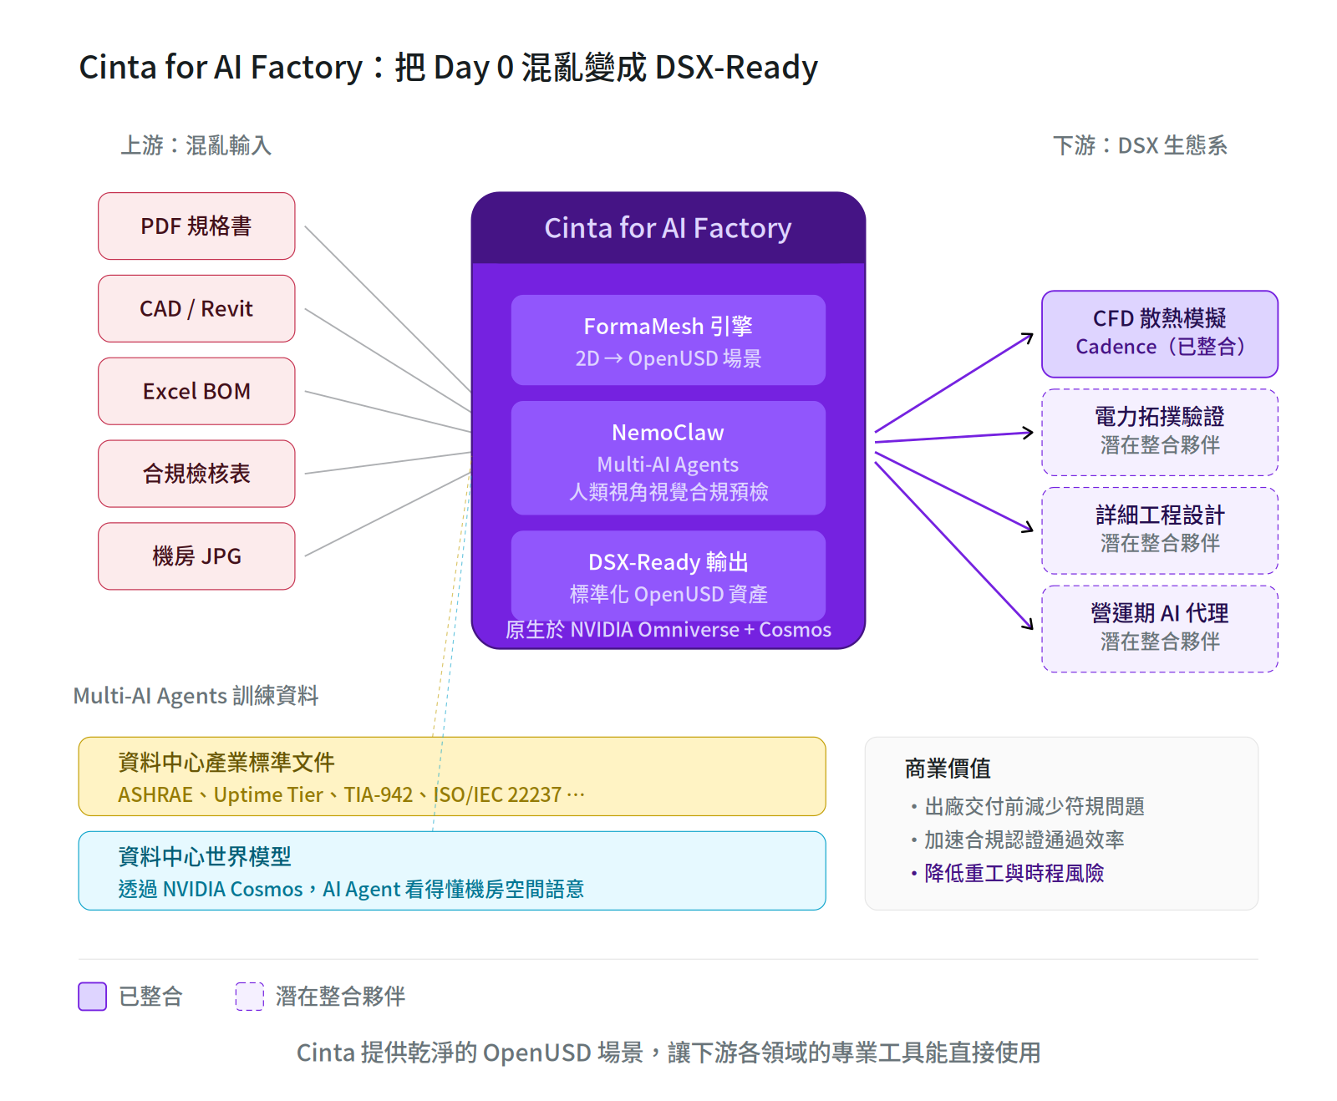This screenshot has width=1337, height=1101.
Task: Select the 合規檢核表 box
Action: click(x=196, y=474)
